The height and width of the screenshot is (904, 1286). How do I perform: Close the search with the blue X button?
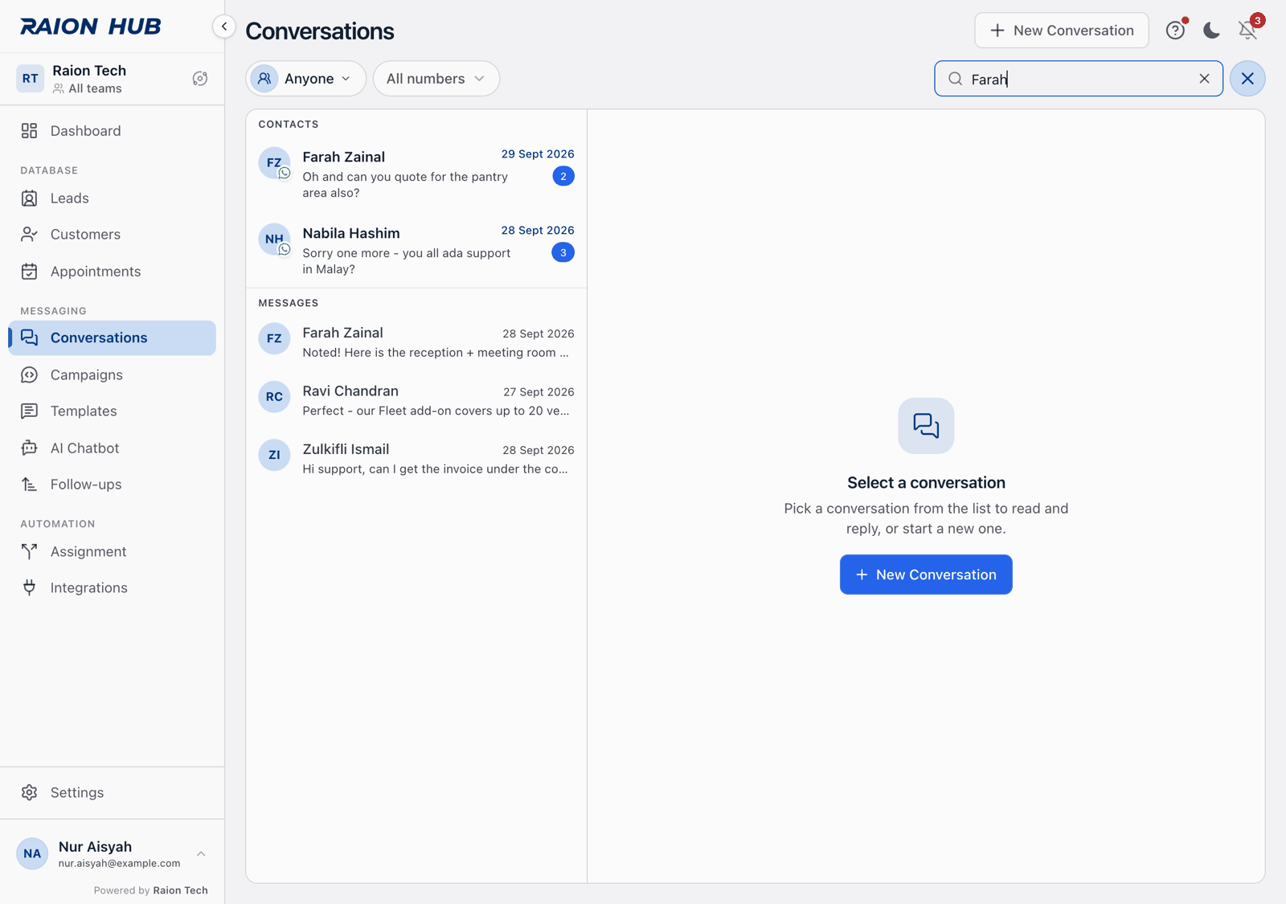(1247, 79)
